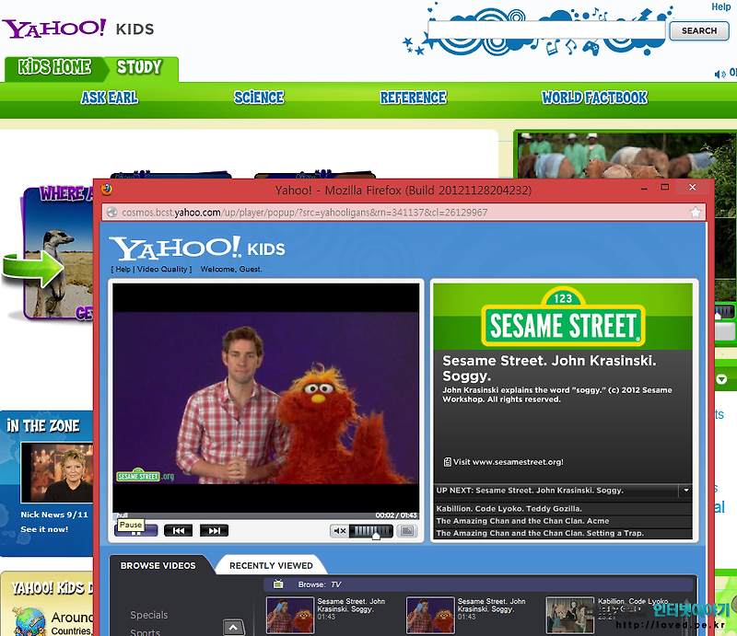Click the Sesame Street logo banner
Viewport: 737px width, 636px height.
[x=563, y=317]
